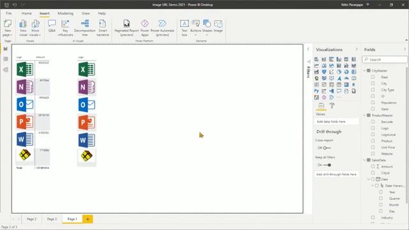Check the Quarter field checkbox
Viewport: 409px width, 230px height.
(x=381, y=198)
